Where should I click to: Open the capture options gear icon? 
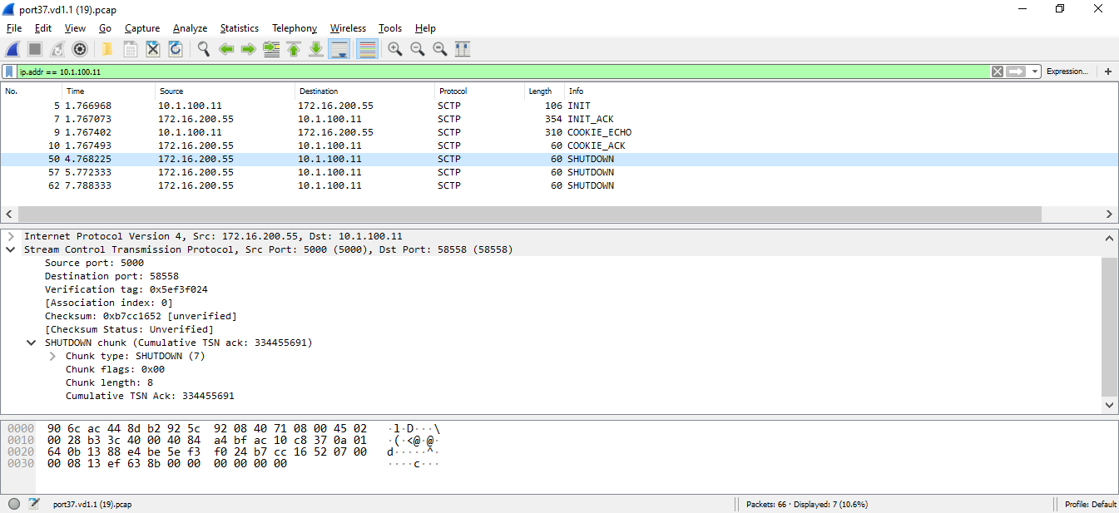coord(80,49)
